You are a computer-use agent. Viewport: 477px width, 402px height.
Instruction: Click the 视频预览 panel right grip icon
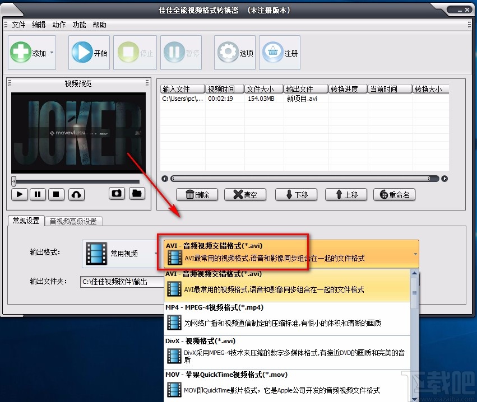click(x=147, y=83)
